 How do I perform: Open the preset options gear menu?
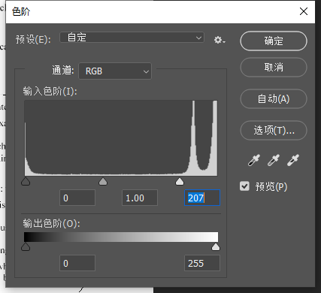pyautogui.click(x=220, y=40)
